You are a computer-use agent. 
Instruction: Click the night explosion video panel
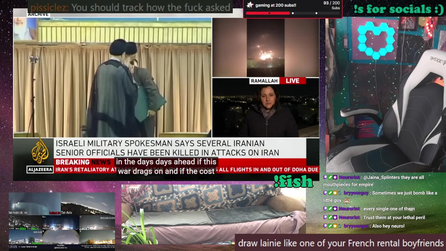point(266,47)
